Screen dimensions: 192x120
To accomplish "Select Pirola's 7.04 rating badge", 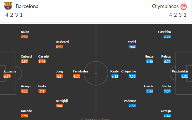I will pos(167,91).
